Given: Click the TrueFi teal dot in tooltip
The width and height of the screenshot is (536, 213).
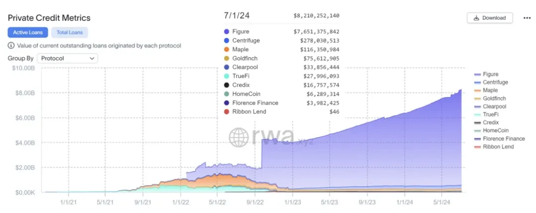Looking at the screenshot, I should pos(226,76).
